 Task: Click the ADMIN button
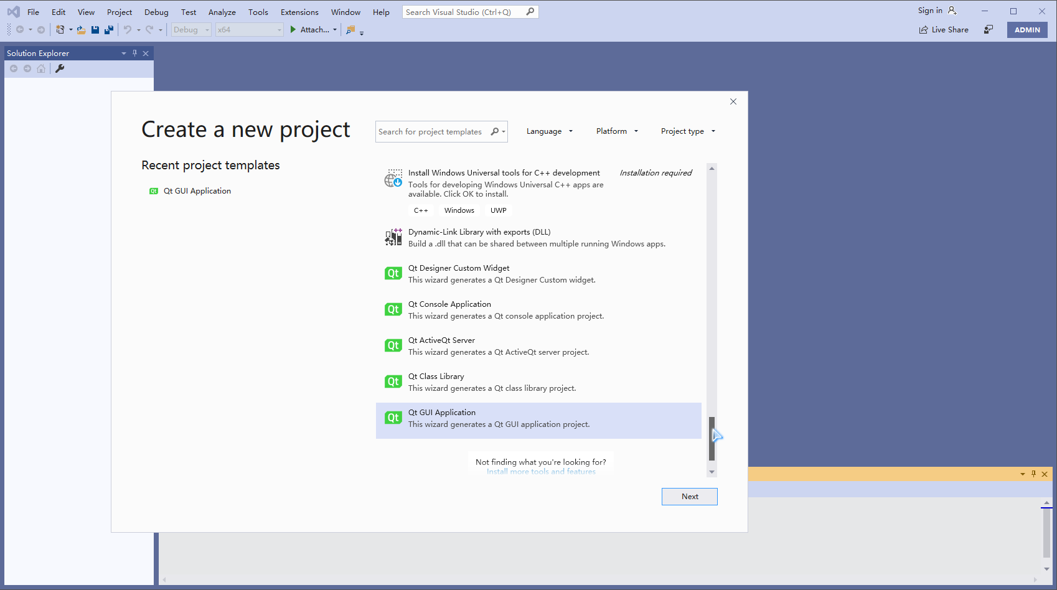click(x=1027, y=30)
